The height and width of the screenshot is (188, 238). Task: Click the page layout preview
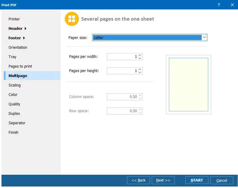point(188,84)
